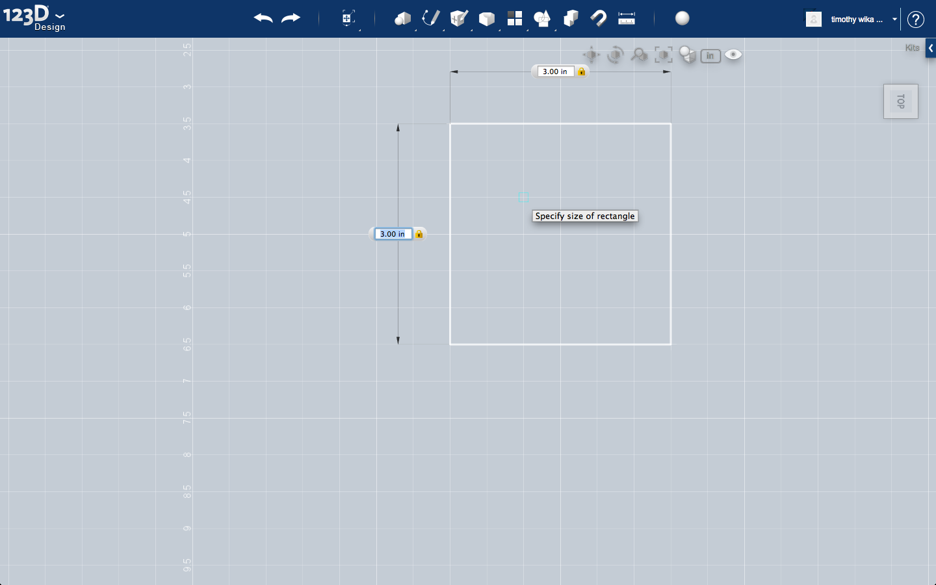
Task: Open the Transform tool
Action: 348,18
